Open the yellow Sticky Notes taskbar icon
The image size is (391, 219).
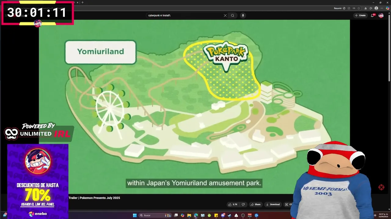tap(216, 215)
